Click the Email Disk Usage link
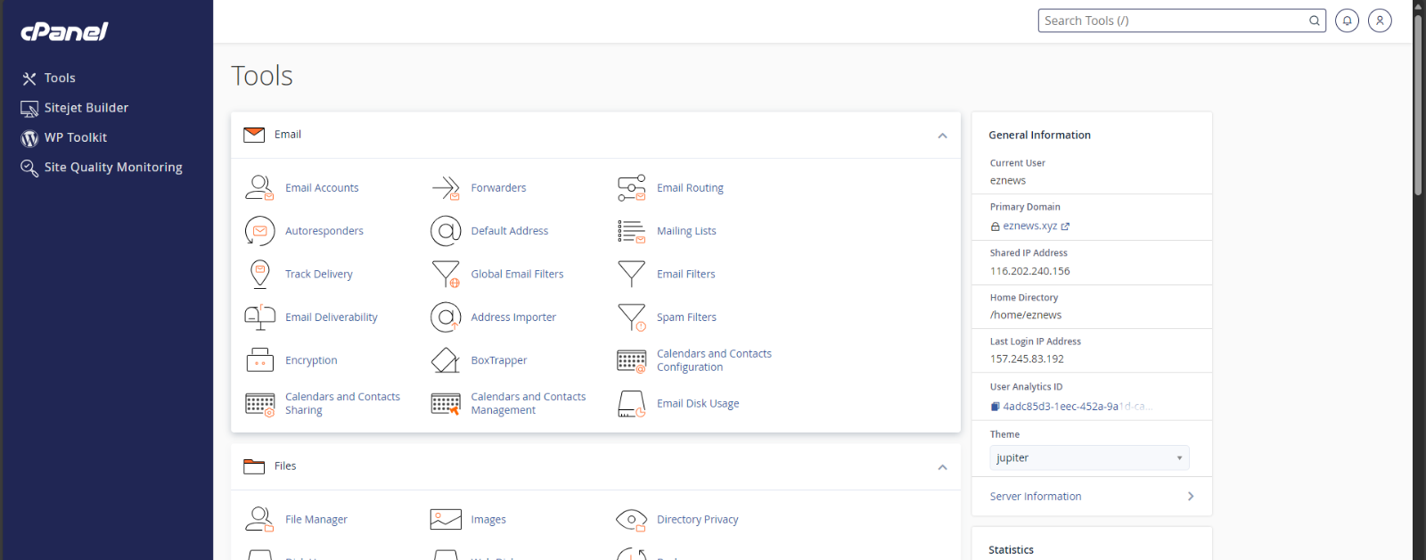Viewport: 1426px width, 560px height. (698, 404)
